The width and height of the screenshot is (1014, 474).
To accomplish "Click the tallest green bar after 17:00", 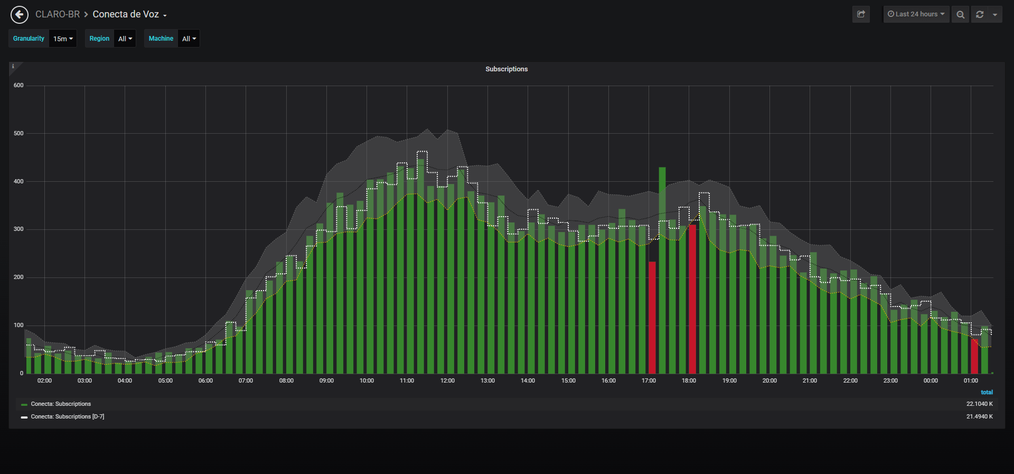I will pos(662,271).
